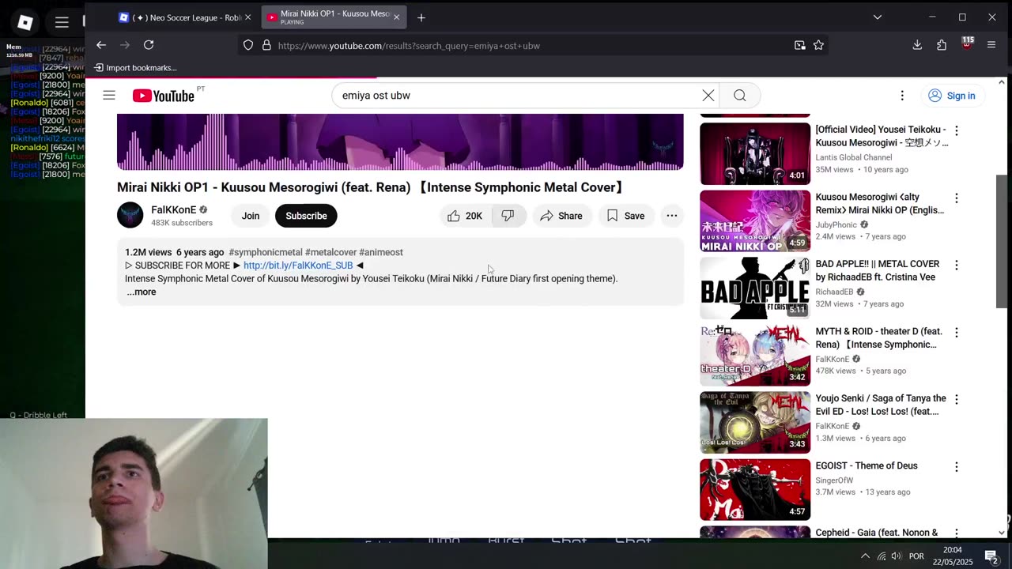Open options for Cepheid Gaia video
The image size is (1012, 569).
[957, 533]
